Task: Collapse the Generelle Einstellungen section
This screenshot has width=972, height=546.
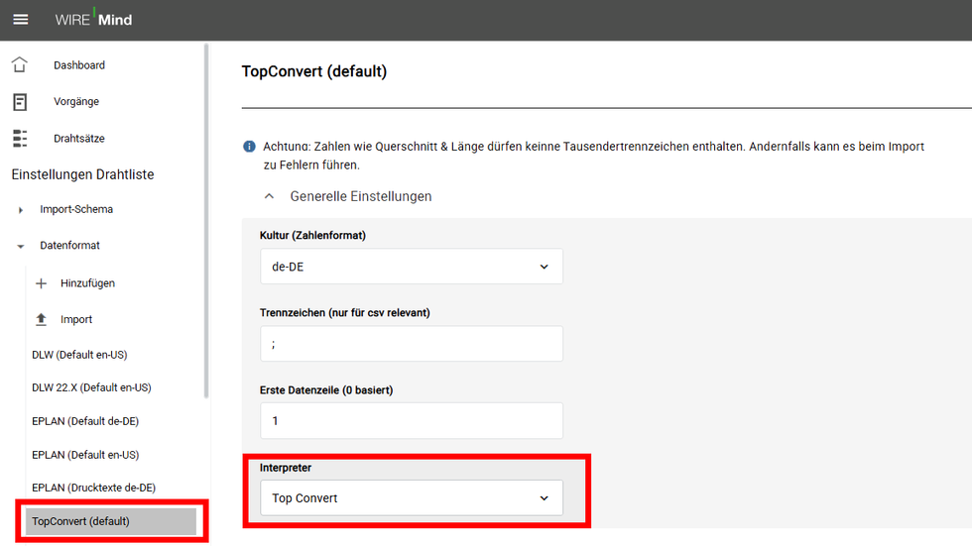Action: click(x=270, y=196)
